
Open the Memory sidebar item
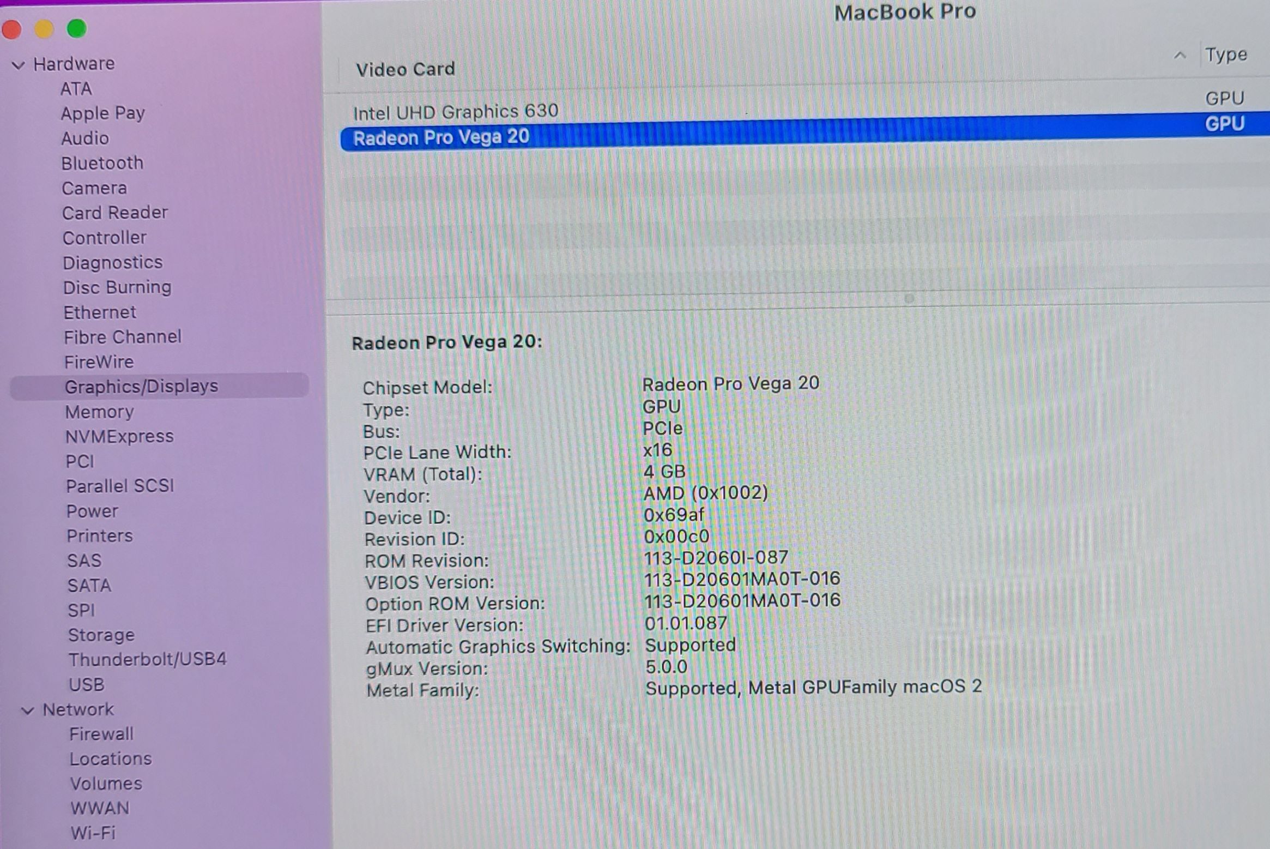point(99,412)
